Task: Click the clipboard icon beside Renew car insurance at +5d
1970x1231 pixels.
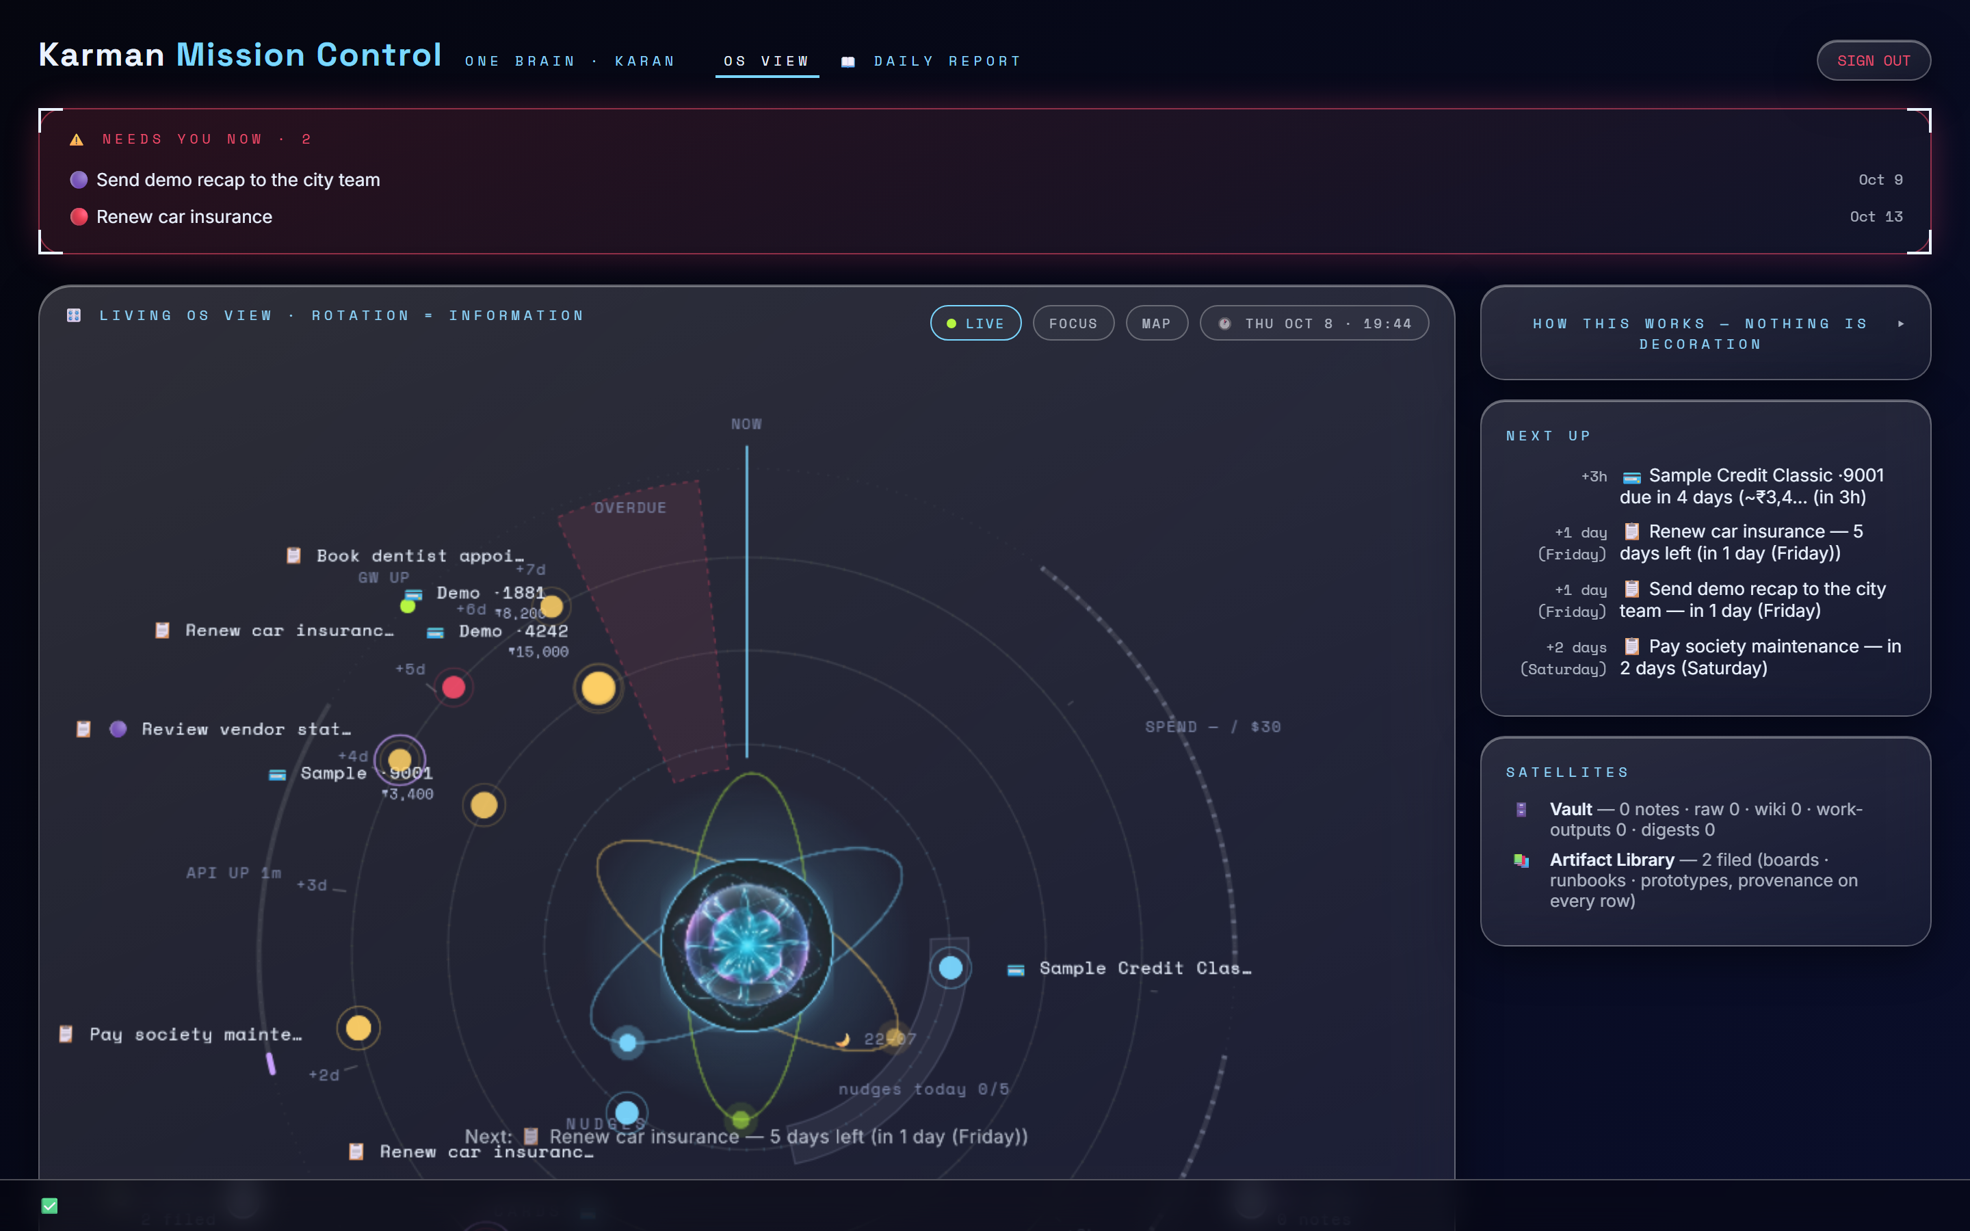Action: (162, 631)
